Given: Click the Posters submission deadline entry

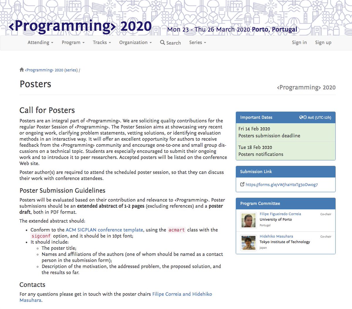Looking at the screenshot, I should pos(285,132).
